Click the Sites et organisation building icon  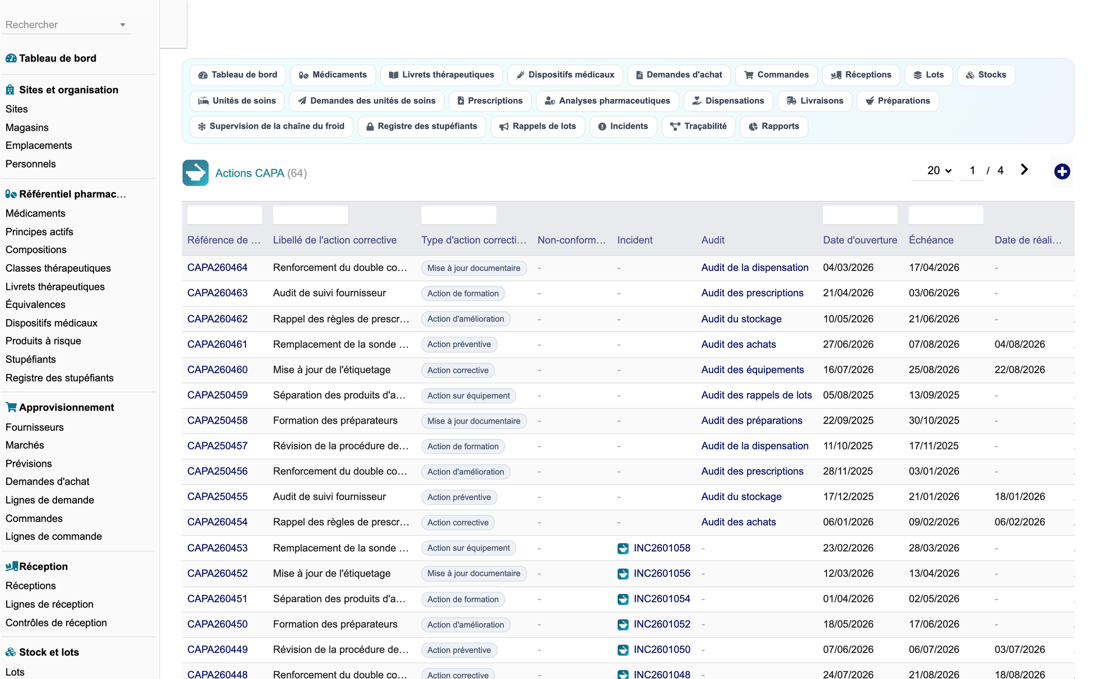coord(10,90)
